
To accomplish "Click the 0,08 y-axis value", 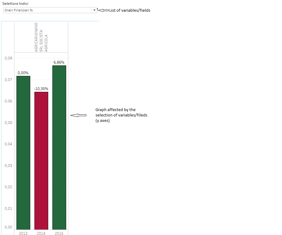I will (x=8, y=58).
